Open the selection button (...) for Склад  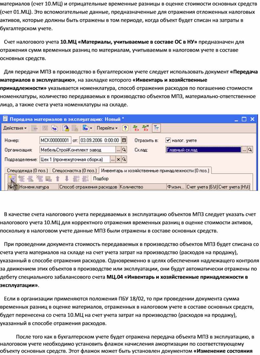pos(244,150)
